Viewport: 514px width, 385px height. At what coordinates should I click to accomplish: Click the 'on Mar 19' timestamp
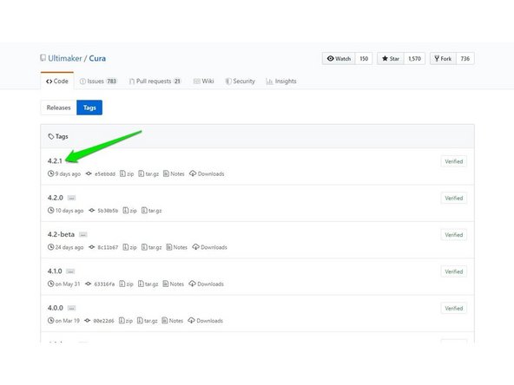(x=67, y=321)
